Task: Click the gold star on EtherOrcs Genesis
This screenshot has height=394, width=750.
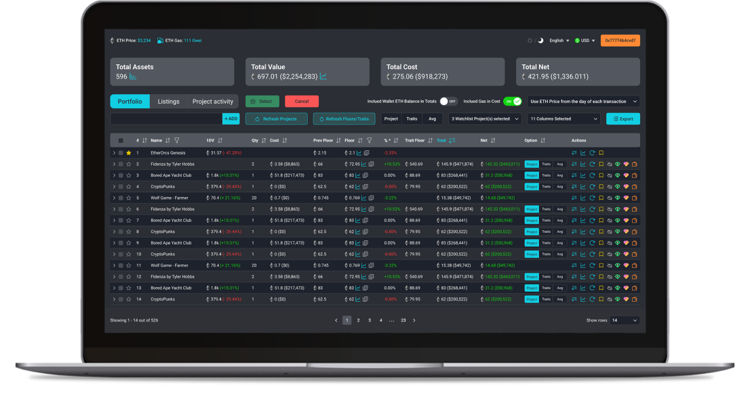Action: (129, 153)
